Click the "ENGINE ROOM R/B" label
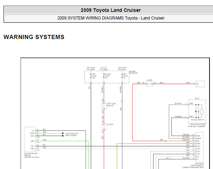 point(133,72)
